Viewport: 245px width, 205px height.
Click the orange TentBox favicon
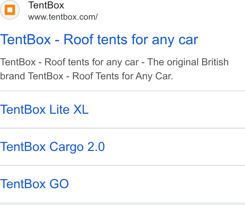click(10, 10)
